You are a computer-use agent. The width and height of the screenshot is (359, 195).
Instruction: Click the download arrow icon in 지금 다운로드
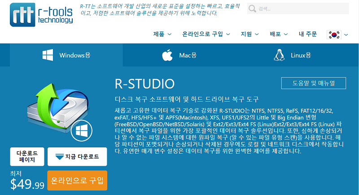60,157
